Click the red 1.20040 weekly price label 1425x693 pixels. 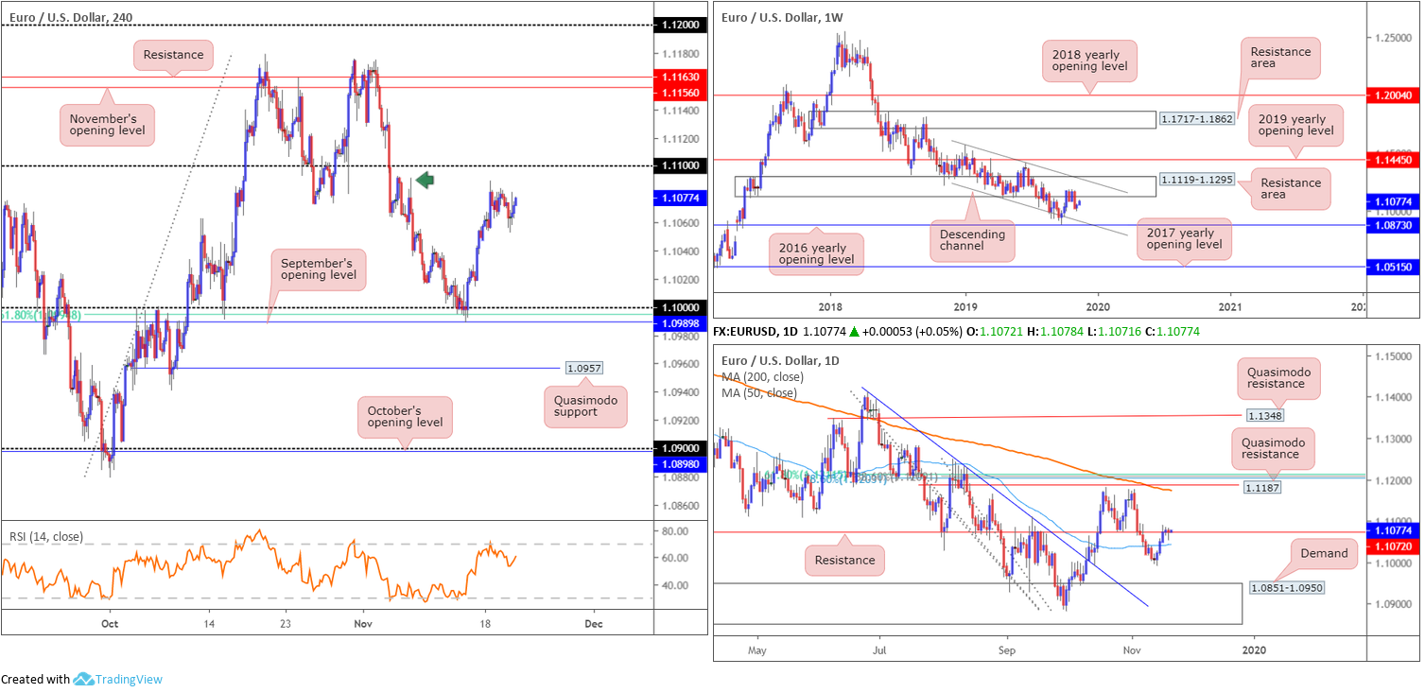1393,95
